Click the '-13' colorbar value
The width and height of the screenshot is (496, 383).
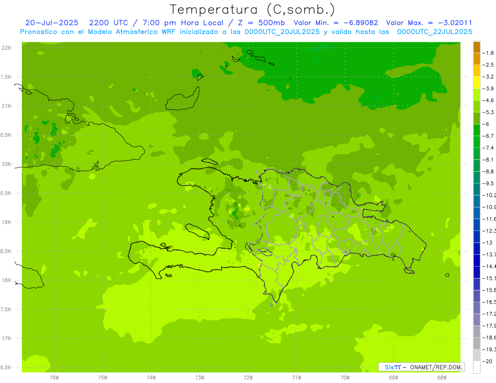(x=488, y=243)
